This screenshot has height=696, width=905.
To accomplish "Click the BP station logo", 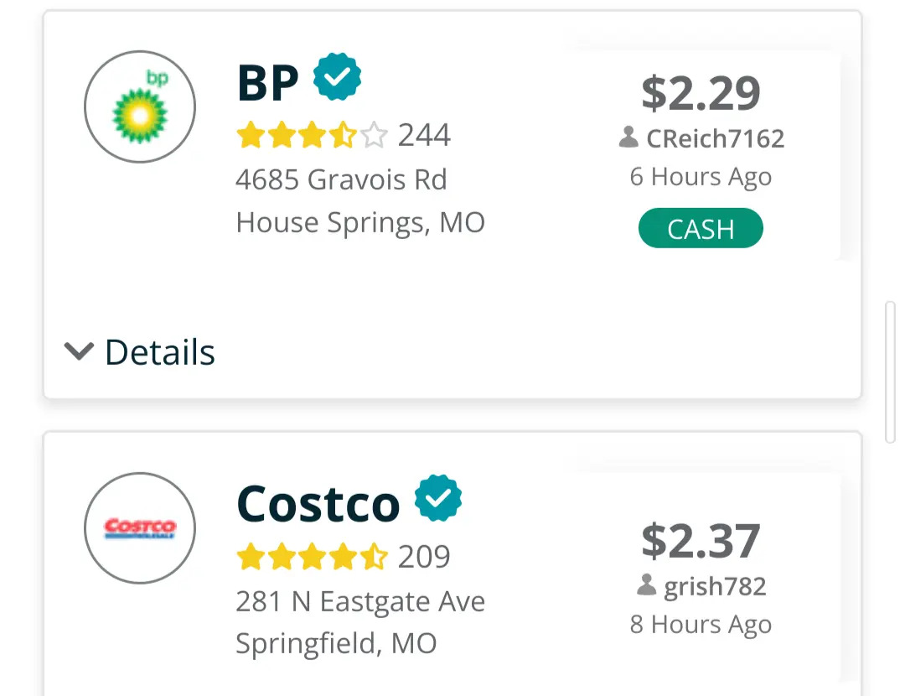I will (x=140, y=106).
